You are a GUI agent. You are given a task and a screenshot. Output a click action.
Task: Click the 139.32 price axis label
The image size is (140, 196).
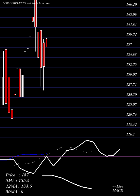(x=132, y=34)
